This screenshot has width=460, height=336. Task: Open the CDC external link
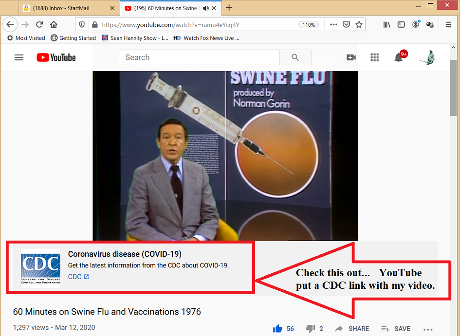(78, 277)
